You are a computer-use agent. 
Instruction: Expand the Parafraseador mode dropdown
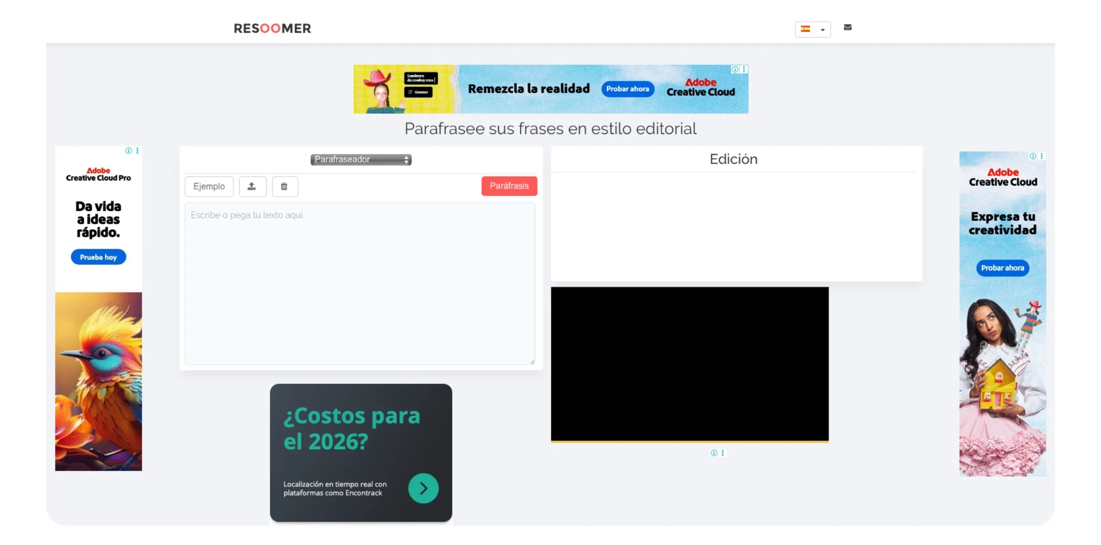pos(361,159)
